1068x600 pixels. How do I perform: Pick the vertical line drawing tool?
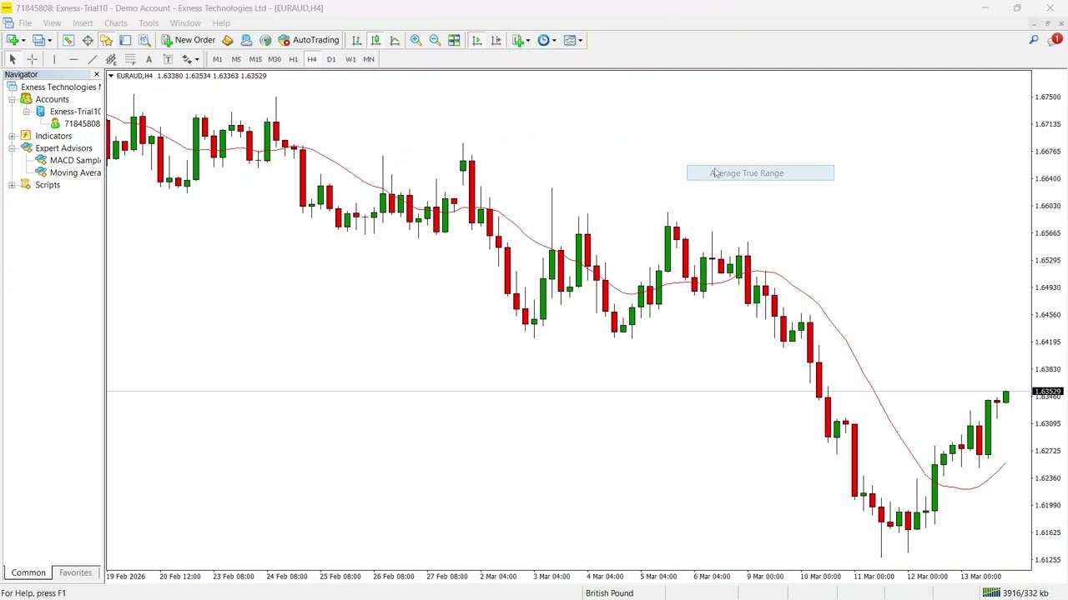(x=54, y=59)
